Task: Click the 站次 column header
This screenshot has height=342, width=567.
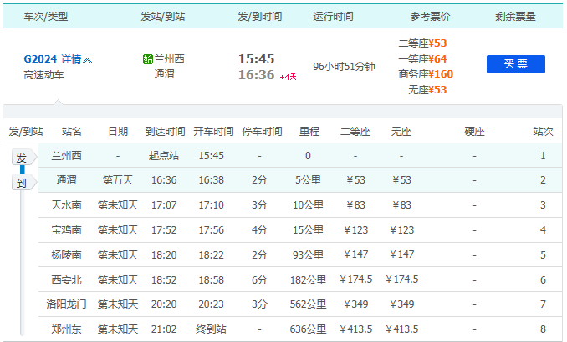Action: 543,131
